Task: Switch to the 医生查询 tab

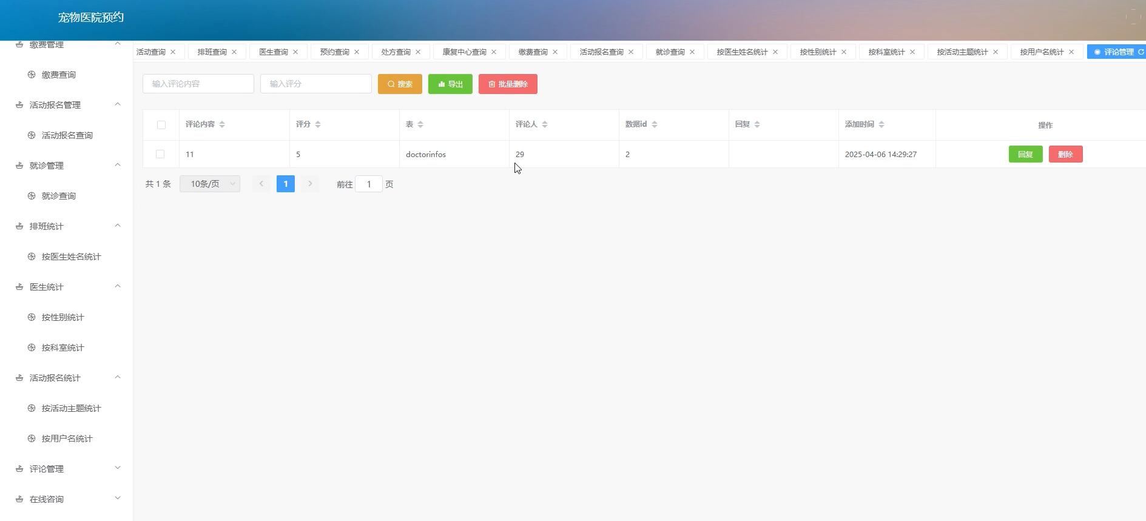Action: [273, 52]
